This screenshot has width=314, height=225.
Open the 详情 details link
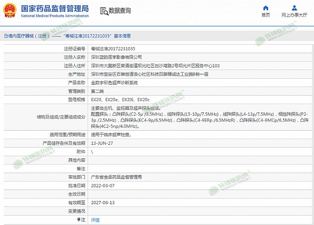coord(95,220)
